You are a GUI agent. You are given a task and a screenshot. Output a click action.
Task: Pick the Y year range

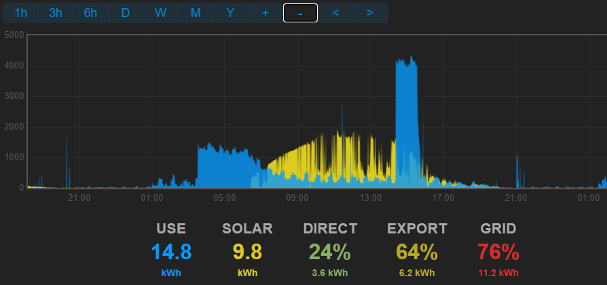pos(230,13)
